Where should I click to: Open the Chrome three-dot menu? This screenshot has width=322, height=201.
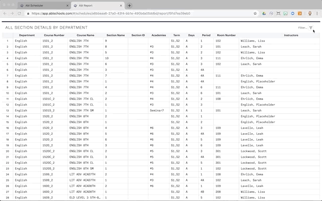[317, 14]
